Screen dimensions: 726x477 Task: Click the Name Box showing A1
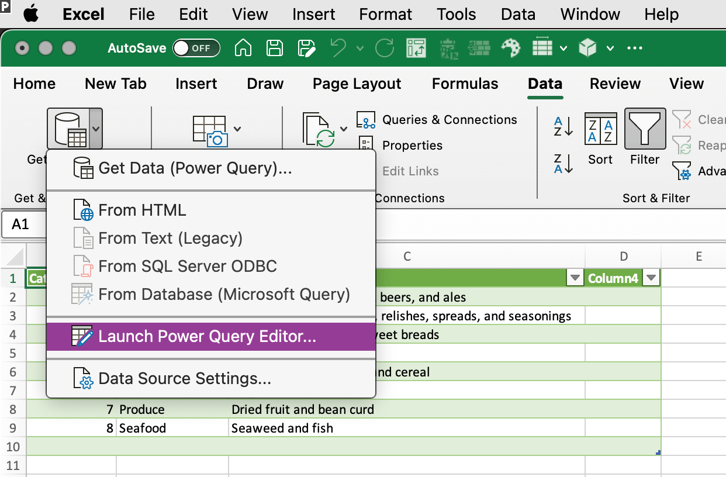coord(23,224)
